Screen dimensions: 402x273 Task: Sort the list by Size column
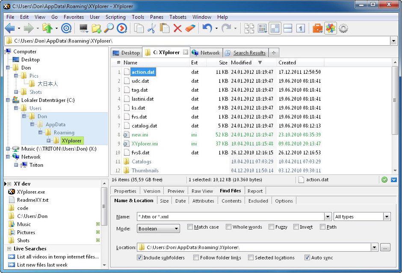coord(218,63)
